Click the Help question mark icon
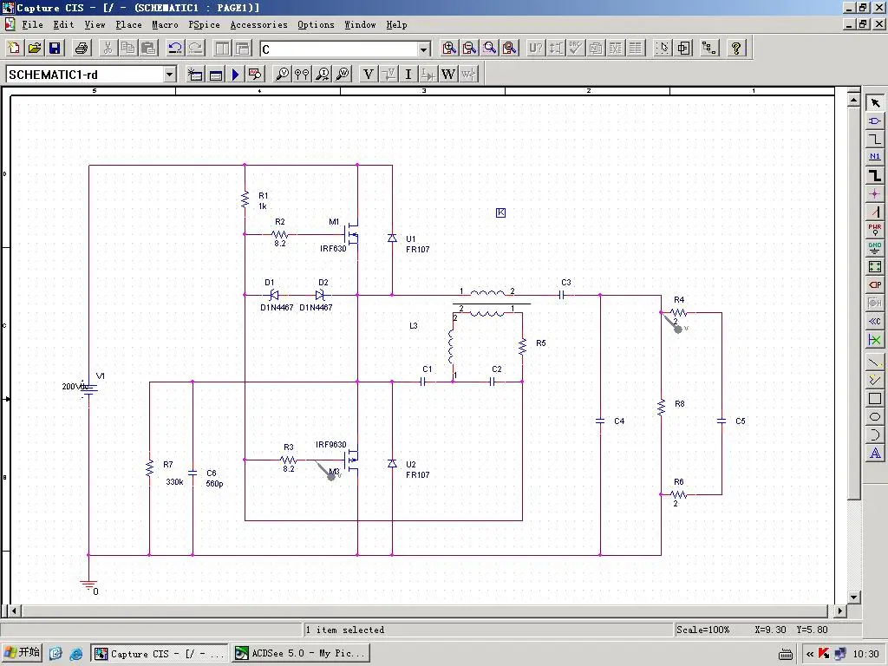The height and width of the screenshot is (666, 888). (735, 49)
